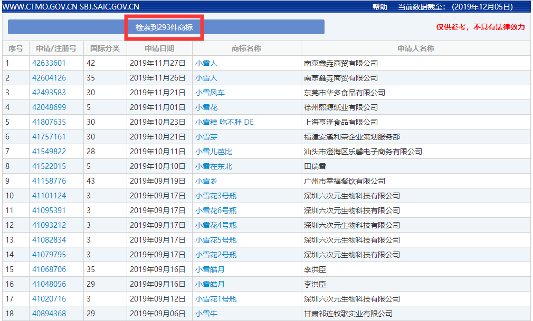Click the 国际分类 column header

click(105, 48)
